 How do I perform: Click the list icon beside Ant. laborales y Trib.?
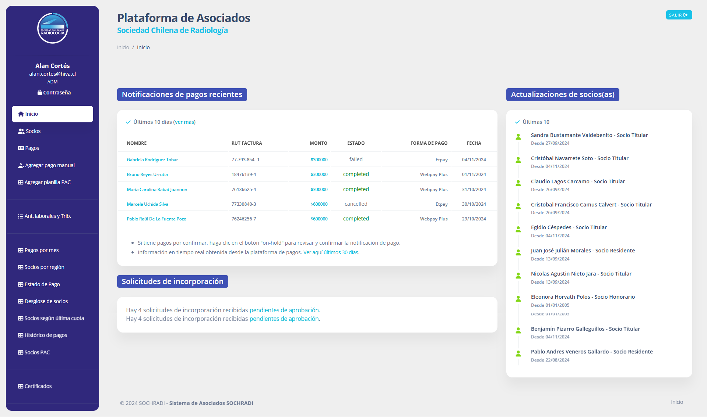click(x=21, y=216)
